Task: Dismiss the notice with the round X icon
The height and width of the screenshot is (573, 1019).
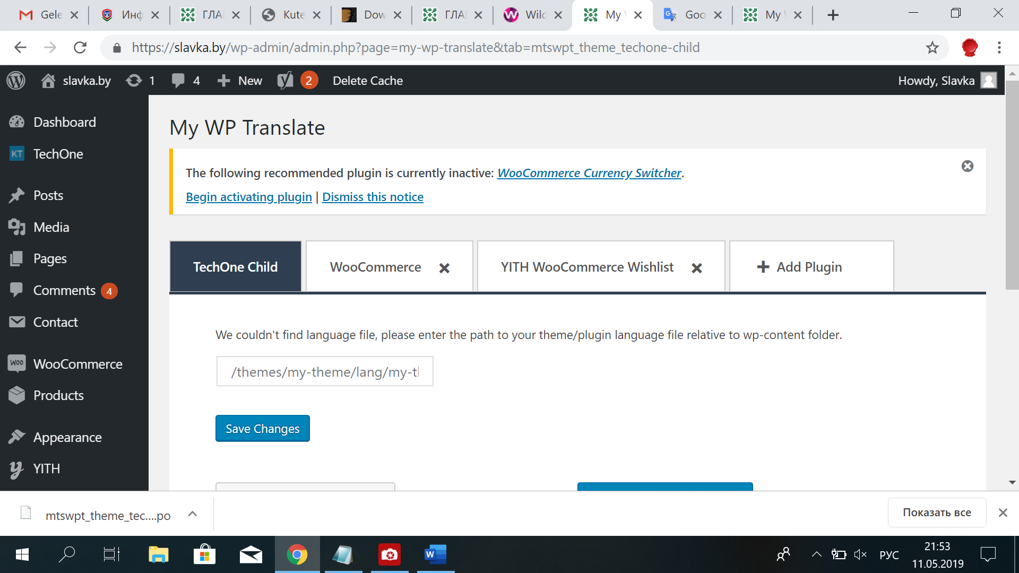Action: 968,166
